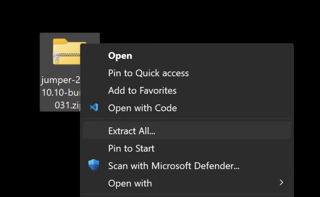This screenshot has height=197, width=320.
Task: Select Pin to Quick access
Action: point(148,73)
